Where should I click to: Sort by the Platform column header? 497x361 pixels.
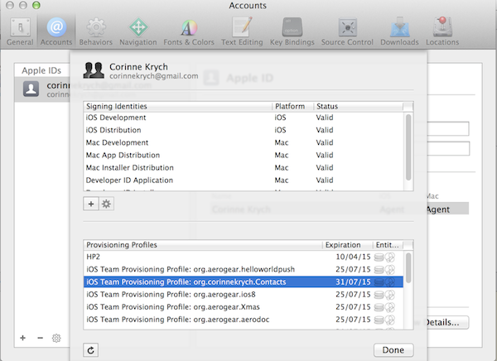(293, 106)
